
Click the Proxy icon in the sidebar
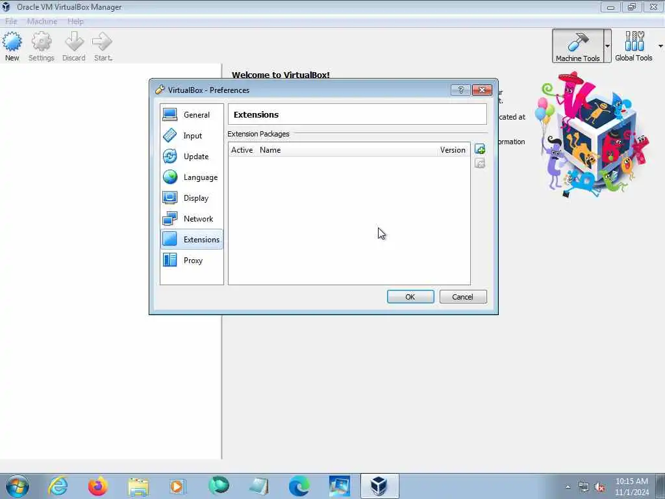tap(170, 260)
